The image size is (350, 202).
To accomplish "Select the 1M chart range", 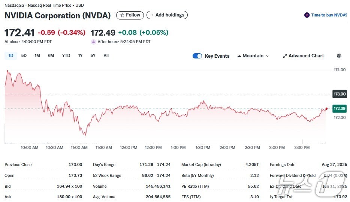I will pos(37,55).
